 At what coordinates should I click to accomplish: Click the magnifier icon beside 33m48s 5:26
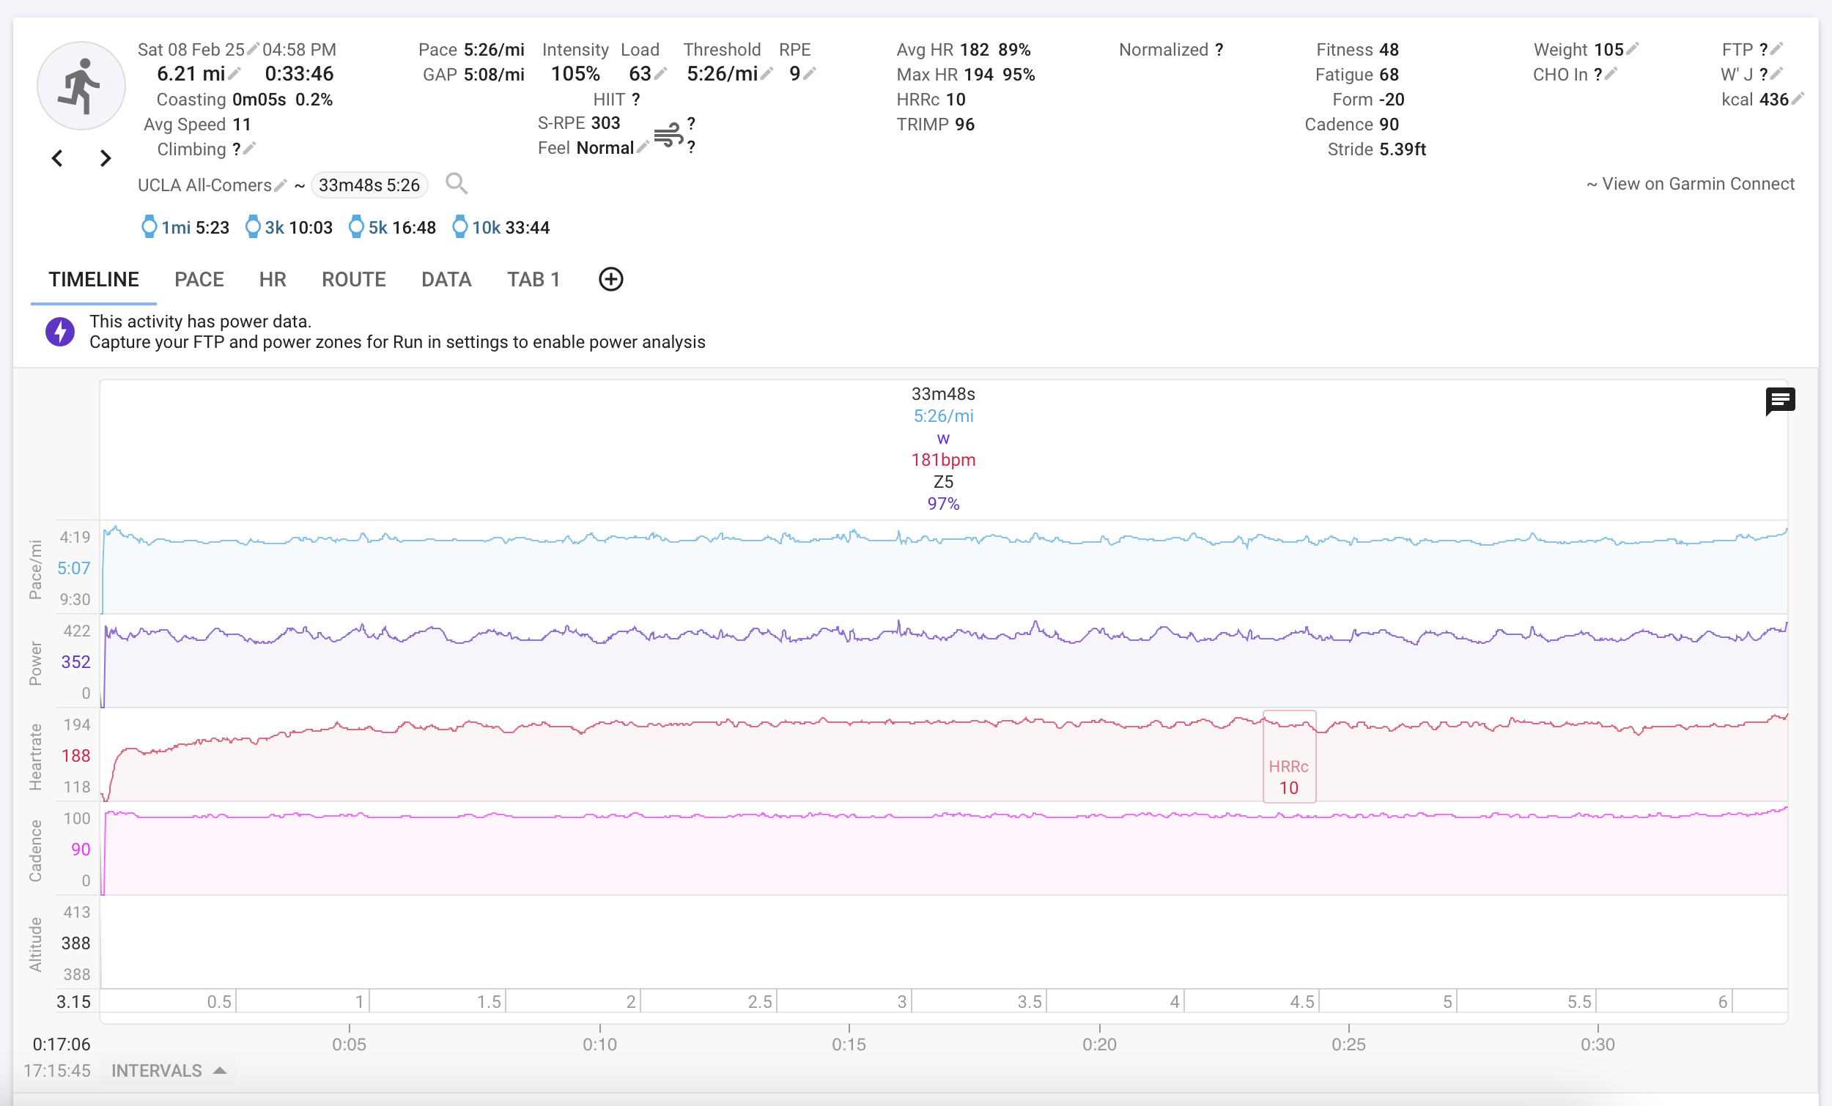[457, 184]
